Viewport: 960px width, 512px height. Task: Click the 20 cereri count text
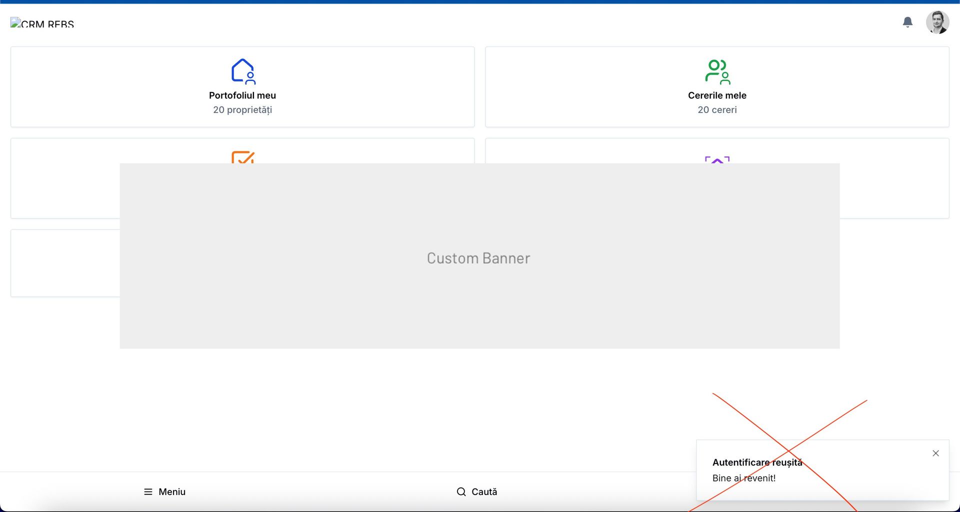coord(717,110)
